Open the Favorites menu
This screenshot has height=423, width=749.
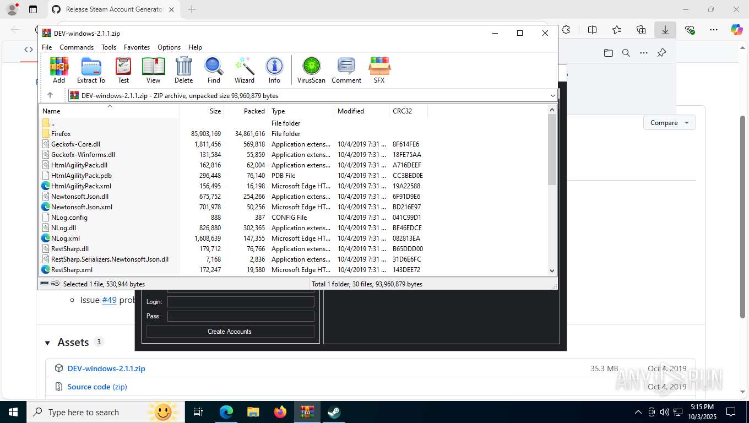pos(137,47)
